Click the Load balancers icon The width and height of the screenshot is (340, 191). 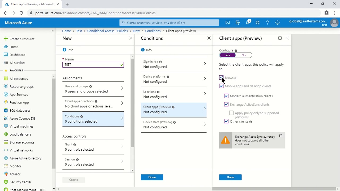6,134
